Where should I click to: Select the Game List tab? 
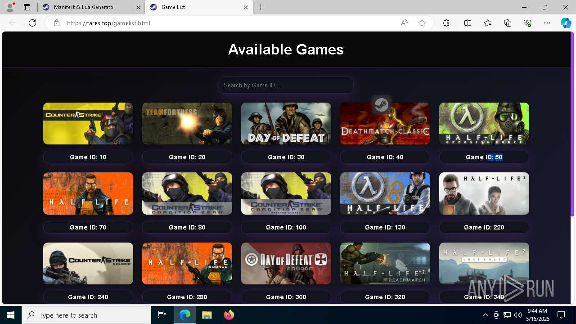coord(198,7)
